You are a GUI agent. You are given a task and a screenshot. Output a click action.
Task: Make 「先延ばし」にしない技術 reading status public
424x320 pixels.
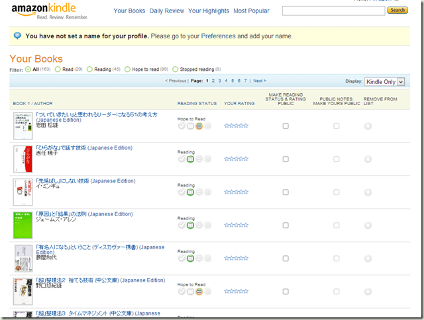[x=286, y=192]
